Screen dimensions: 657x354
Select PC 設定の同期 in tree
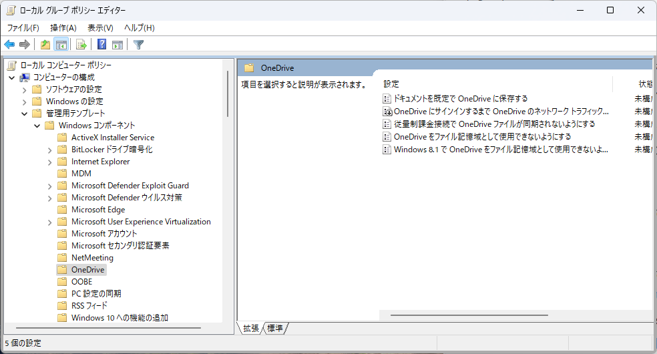click(x=96, y=294)
